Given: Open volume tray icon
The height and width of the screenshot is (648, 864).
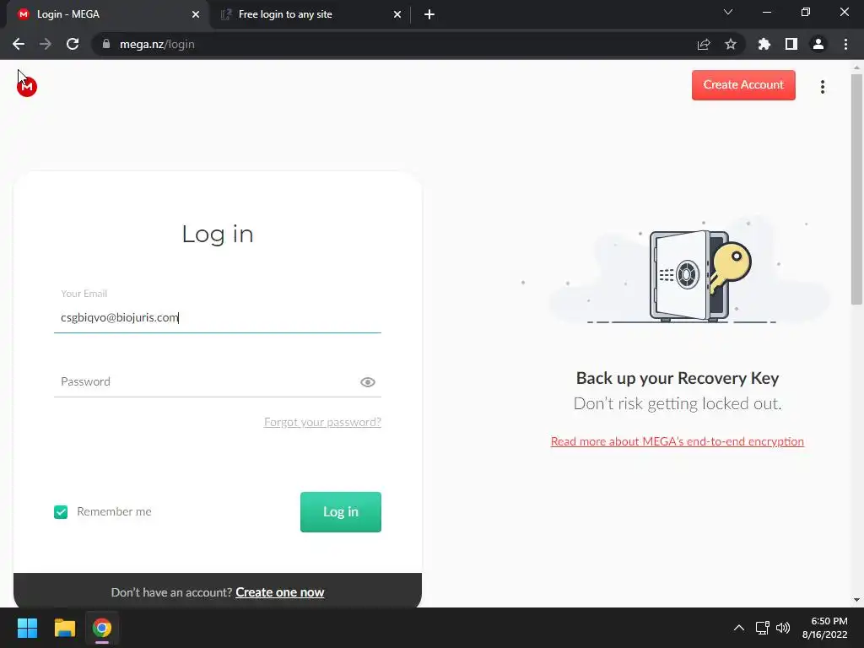Looking at the screenshot, I should (782, 628).
